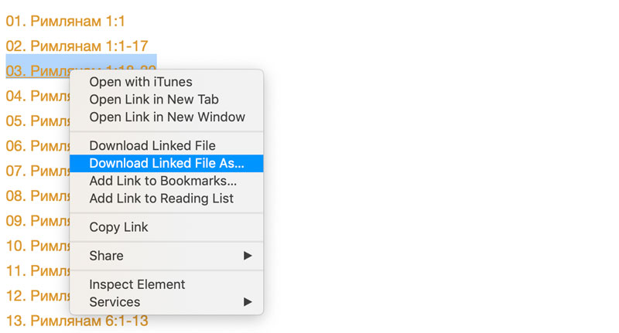619x333 pixels.
Task: Expand the Share submenu arrow
Action: tap(248, 256)
